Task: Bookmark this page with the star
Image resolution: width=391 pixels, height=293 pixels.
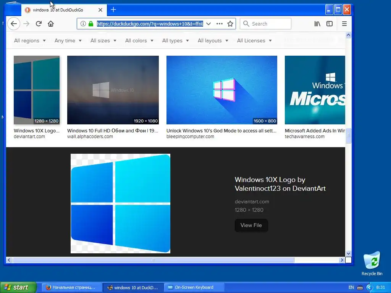Action: 230,24
